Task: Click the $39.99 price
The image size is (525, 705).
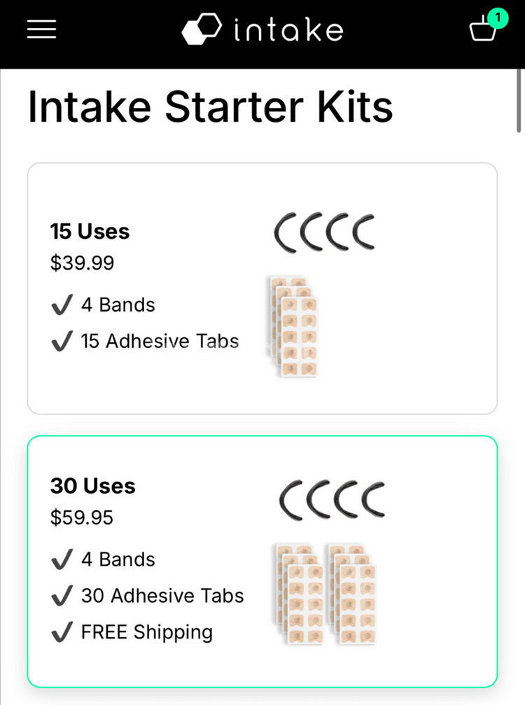Action: click(83, 263)
